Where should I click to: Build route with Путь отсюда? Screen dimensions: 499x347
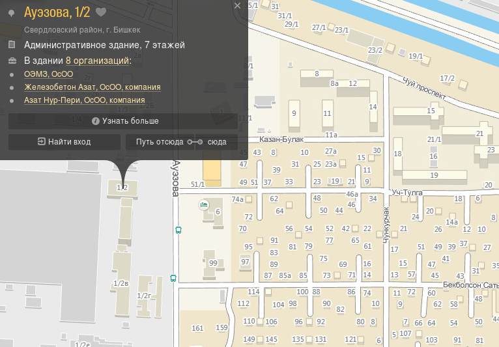160,141
